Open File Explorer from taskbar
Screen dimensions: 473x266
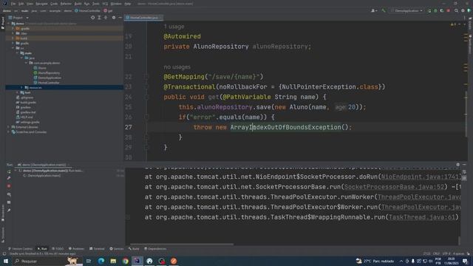(113, 261)
